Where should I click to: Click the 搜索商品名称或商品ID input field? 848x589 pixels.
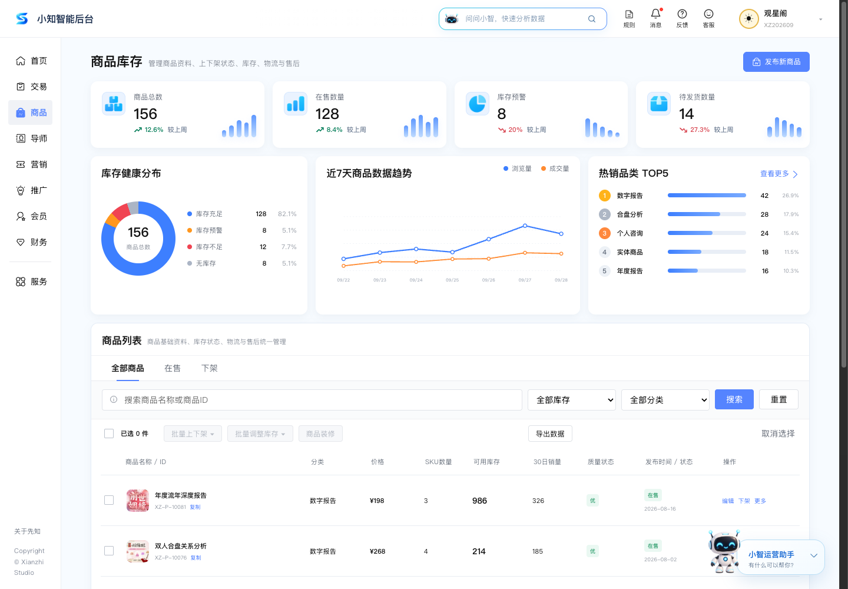pyautogui.click(x=312, y=400)
